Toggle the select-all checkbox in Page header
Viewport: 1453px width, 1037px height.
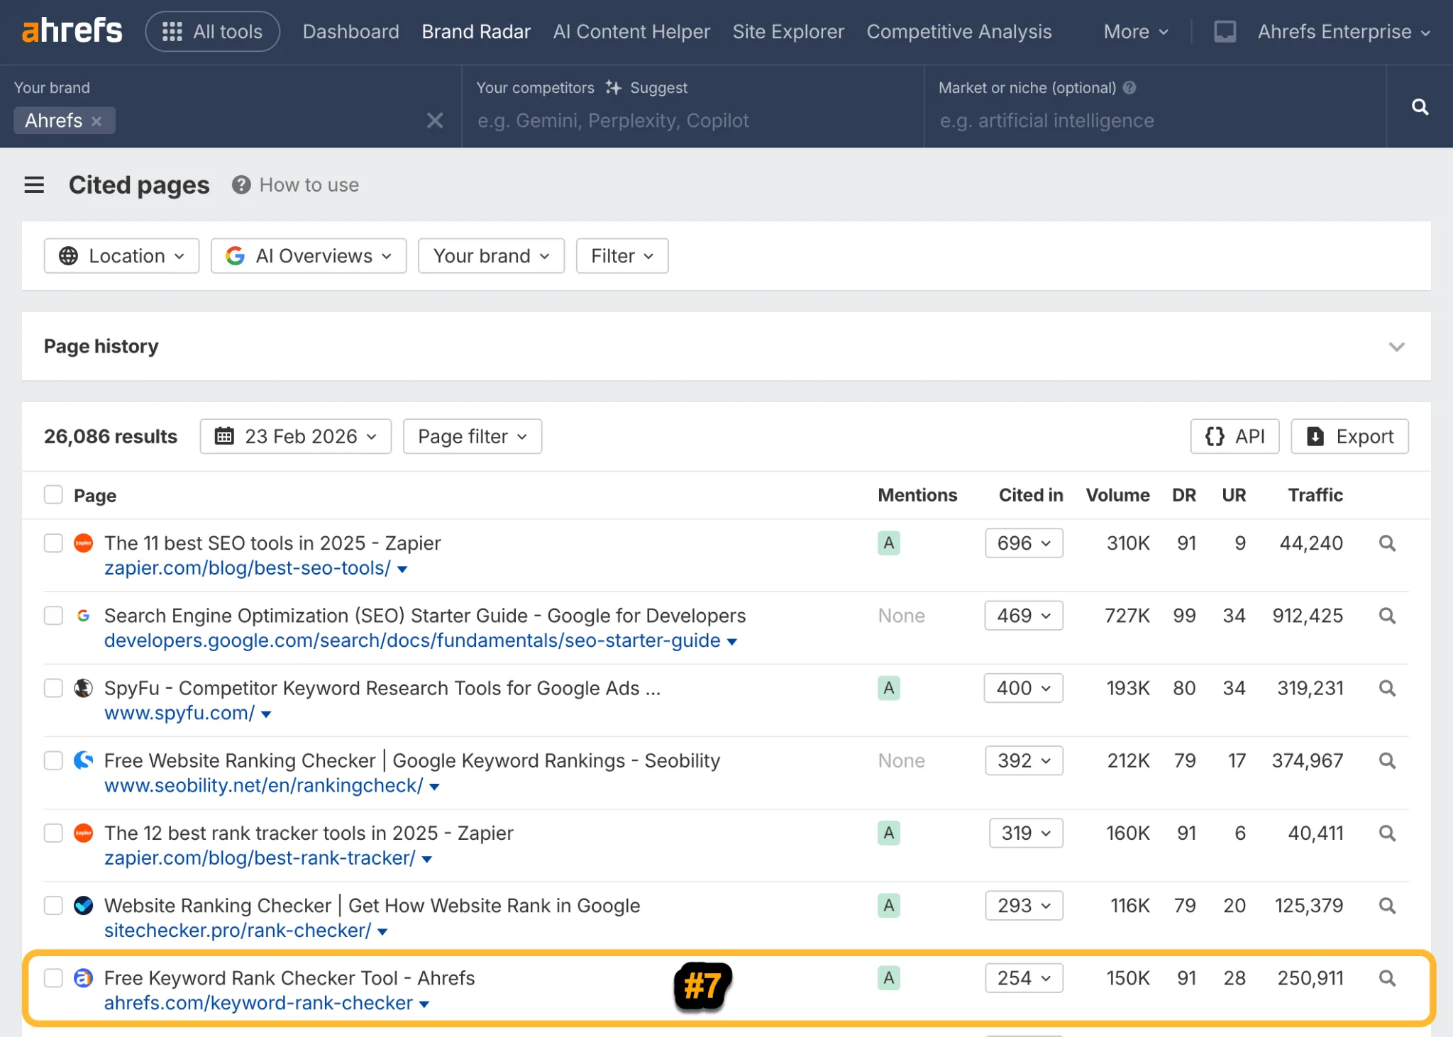[x=53, y=494]
